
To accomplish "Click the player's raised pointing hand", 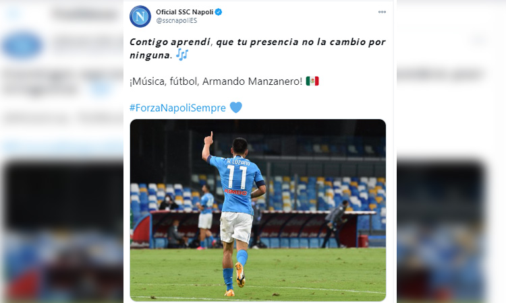I will [208, 138].
